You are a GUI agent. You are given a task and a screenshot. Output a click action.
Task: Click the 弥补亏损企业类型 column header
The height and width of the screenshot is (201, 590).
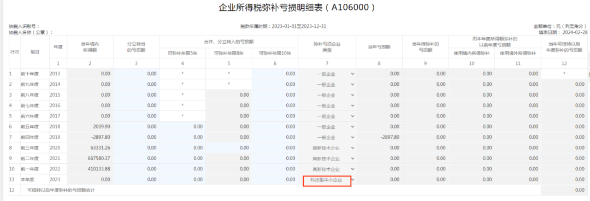tap(327, 46)
